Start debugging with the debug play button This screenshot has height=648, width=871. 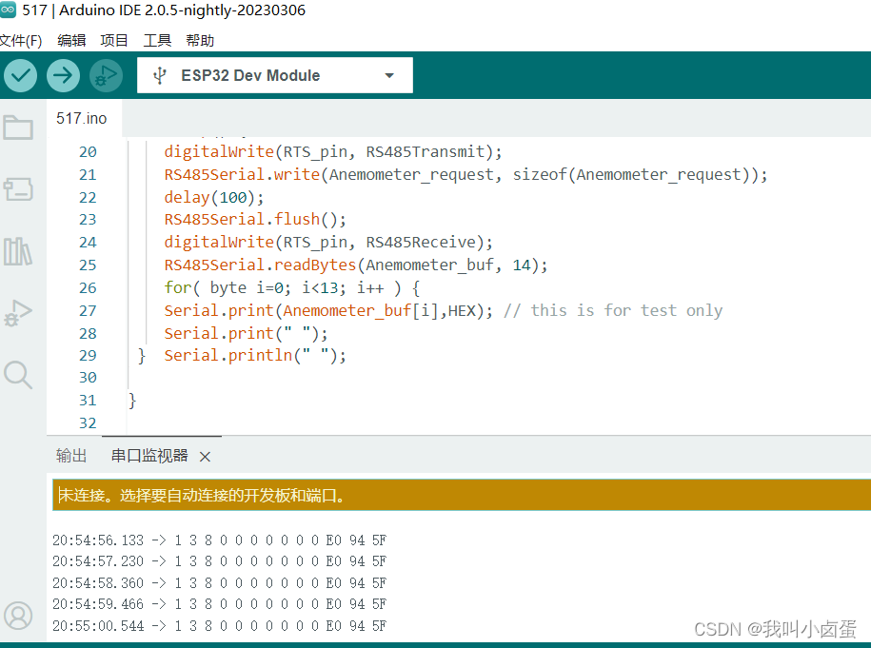pos(106,75)
